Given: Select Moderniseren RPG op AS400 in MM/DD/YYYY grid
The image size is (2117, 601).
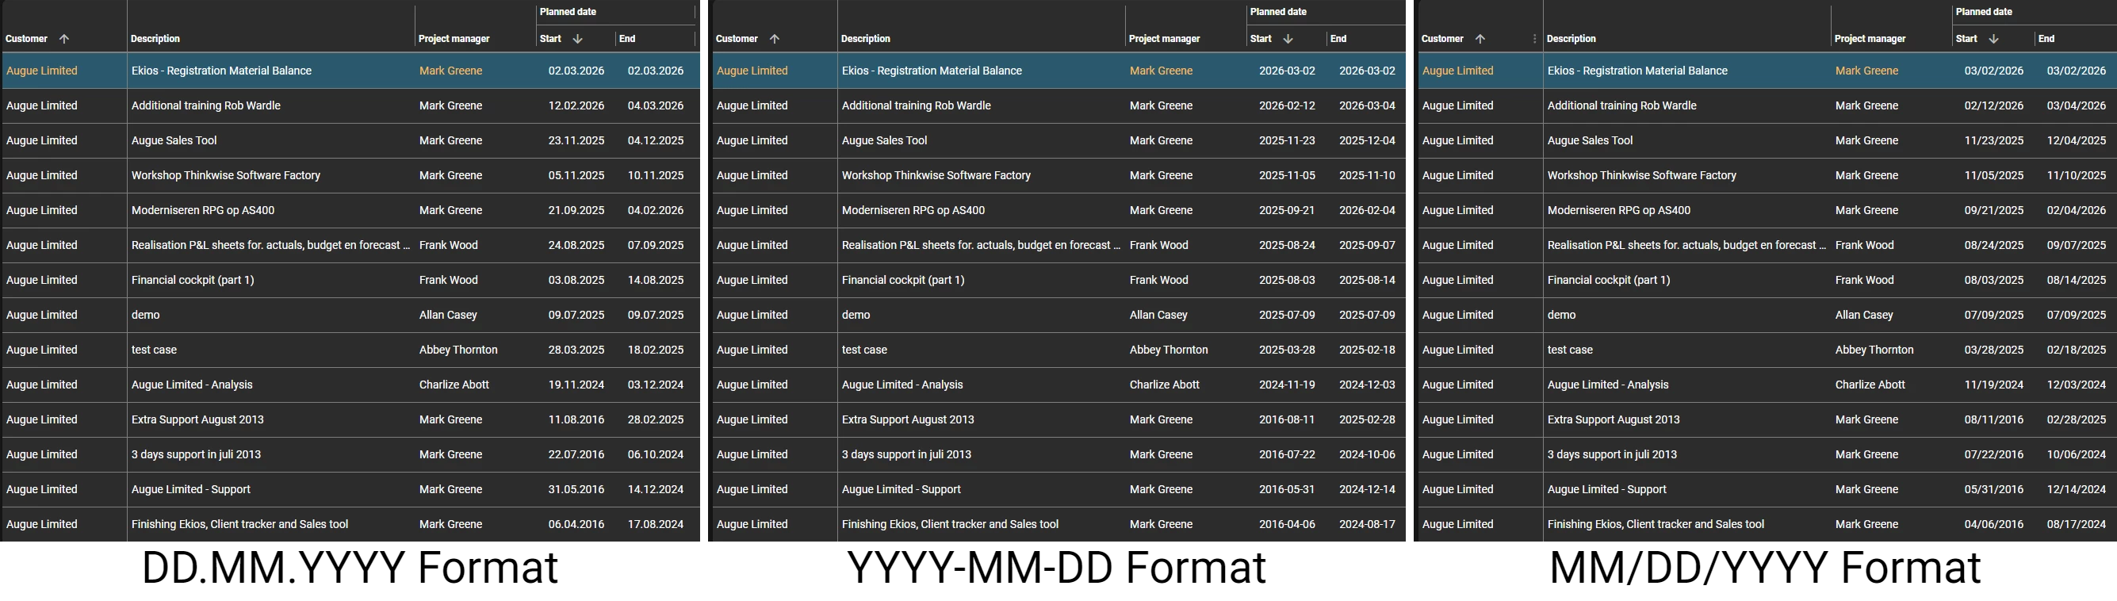Looking at the screenshot, I should pos(1619,210).
